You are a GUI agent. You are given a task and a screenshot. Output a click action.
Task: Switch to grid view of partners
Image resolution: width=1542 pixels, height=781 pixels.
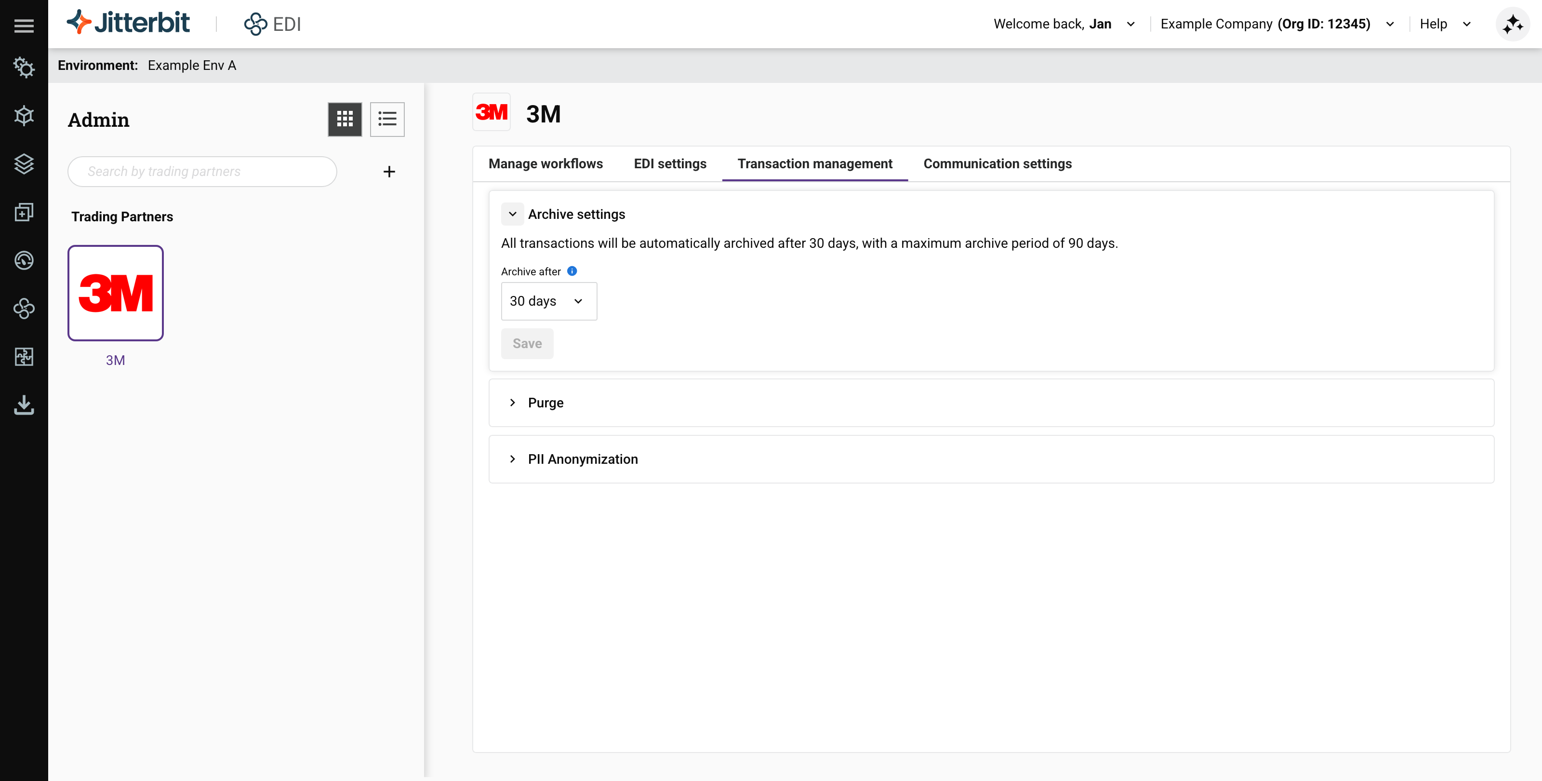[345, 119]
